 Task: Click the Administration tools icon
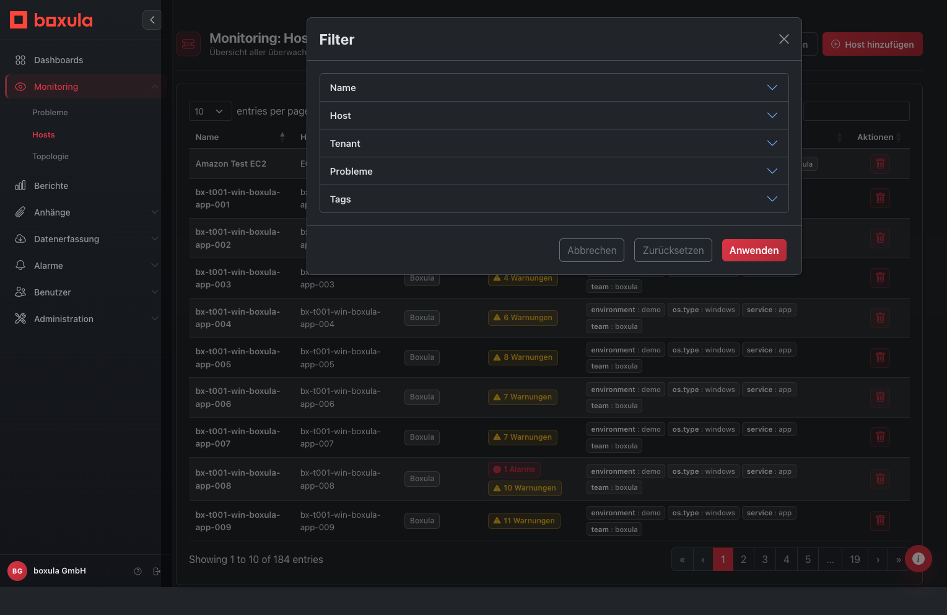tap(20, 319)
